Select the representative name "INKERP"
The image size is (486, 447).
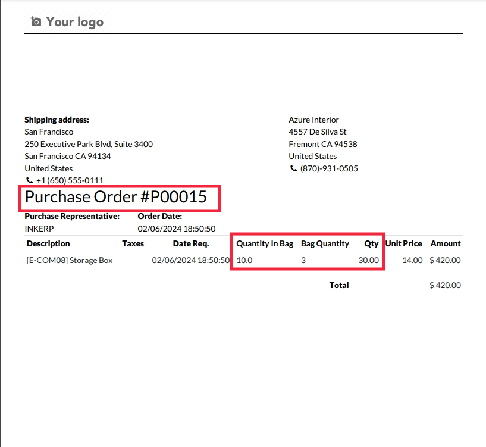[39, 229]
